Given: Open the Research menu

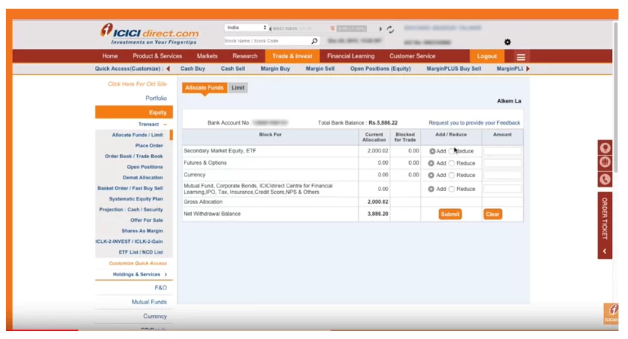Looking at the screenshot, I should tap(245, 56).
